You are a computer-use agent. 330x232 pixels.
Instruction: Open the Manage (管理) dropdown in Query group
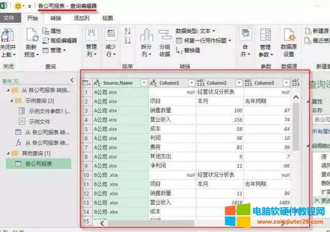tap(54, 50)
